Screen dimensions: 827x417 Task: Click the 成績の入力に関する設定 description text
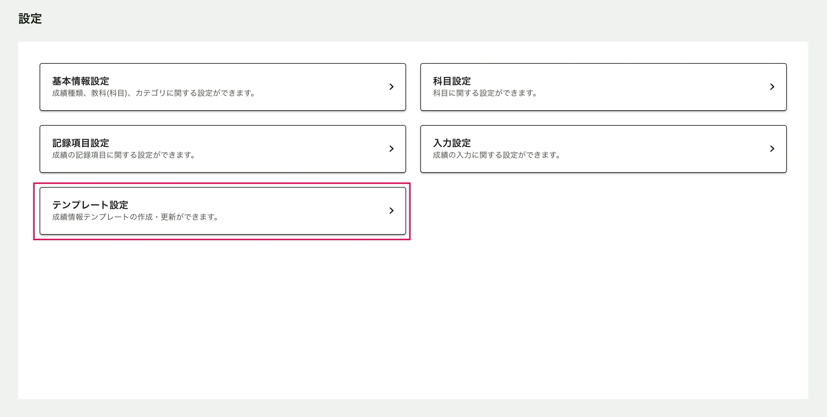pos(496,155)
